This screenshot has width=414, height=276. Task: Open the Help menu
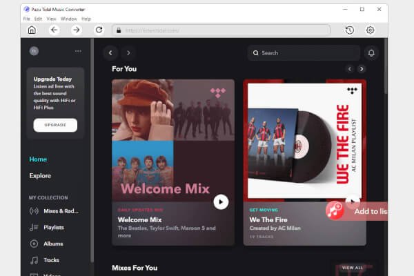tap(86, 19)
